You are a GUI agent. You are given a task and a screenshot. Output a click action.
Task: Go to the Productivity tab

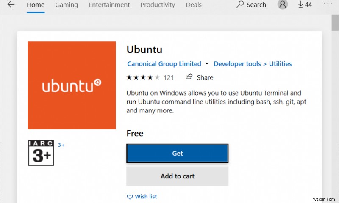pos(158,5)
